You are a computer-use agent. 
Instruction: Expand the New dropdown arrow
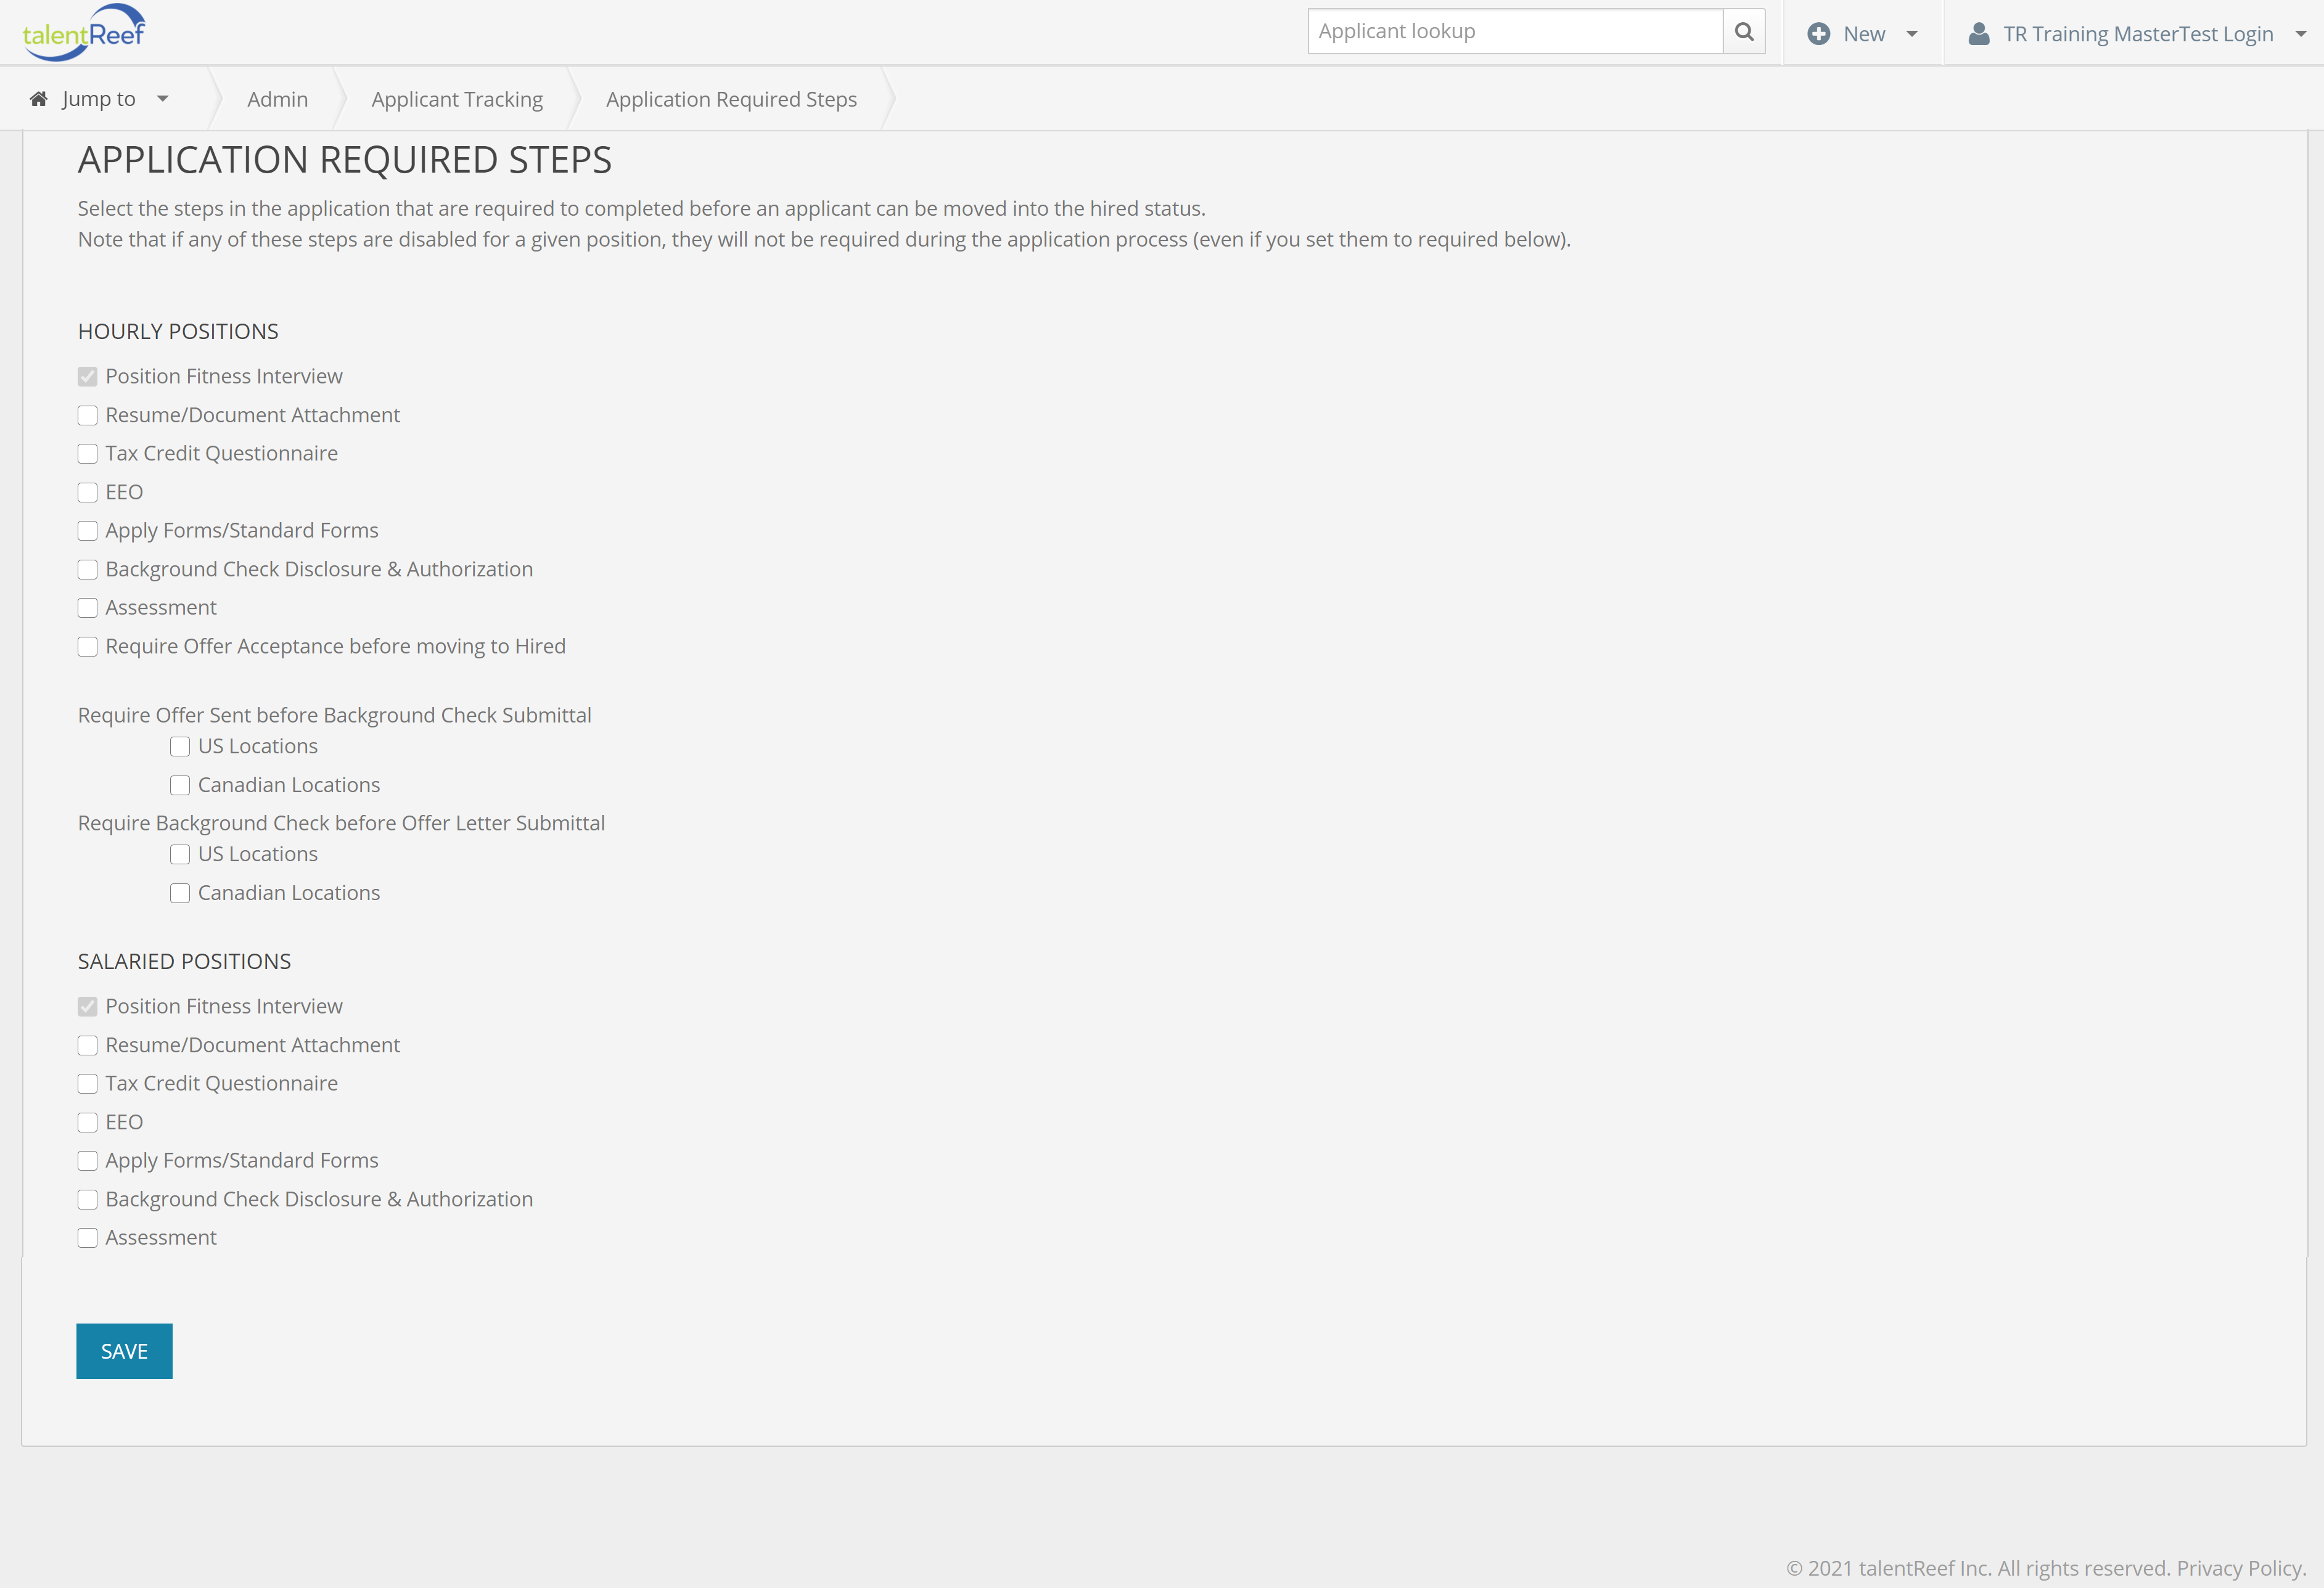click(1912, 34)
